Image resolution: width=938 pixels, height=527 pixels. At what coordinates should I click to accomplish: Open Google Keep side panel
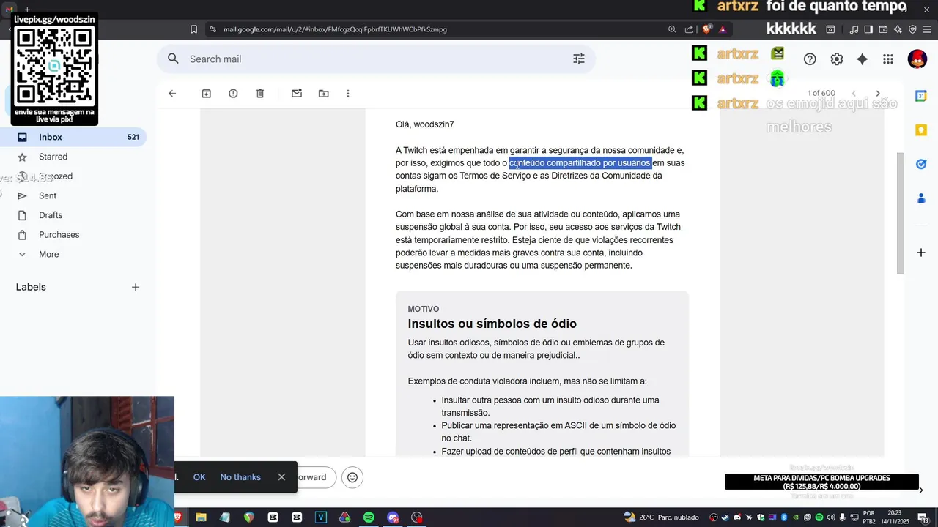921,130
